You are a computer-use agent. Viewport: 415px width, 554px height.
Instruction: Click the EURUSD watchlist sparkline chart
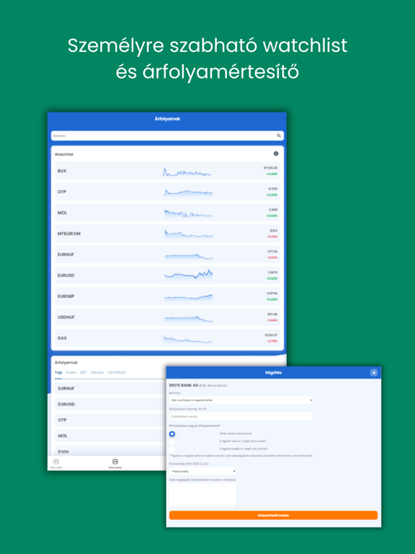coord(189,275)
